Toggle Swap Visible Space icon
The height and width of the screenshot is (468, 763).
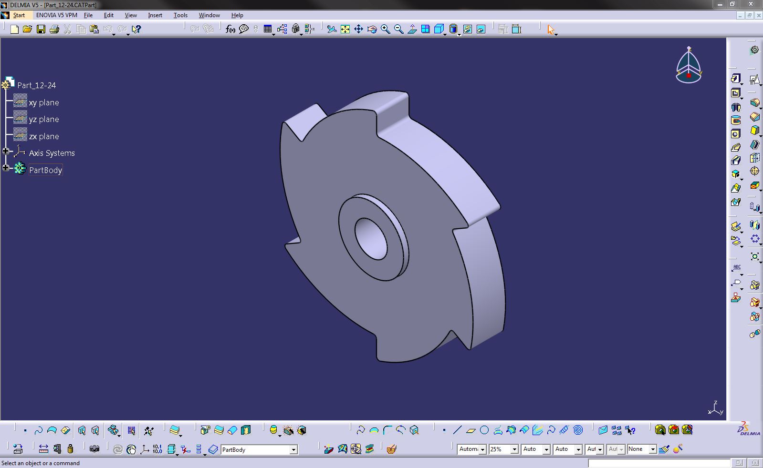tap(481, 30)
